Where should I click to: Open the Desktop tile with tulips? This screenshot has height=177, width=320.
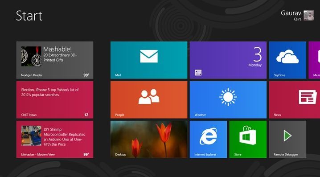pyautogui.click(x=149, y=139)
